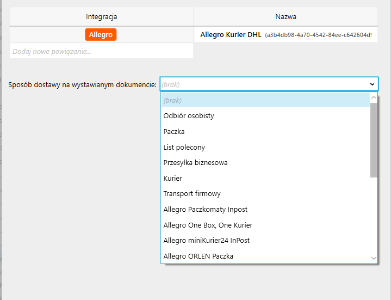Choose 'Odbiór osobisty' from the list
This screenshot has width=391, height=300.
click(265, 116)
